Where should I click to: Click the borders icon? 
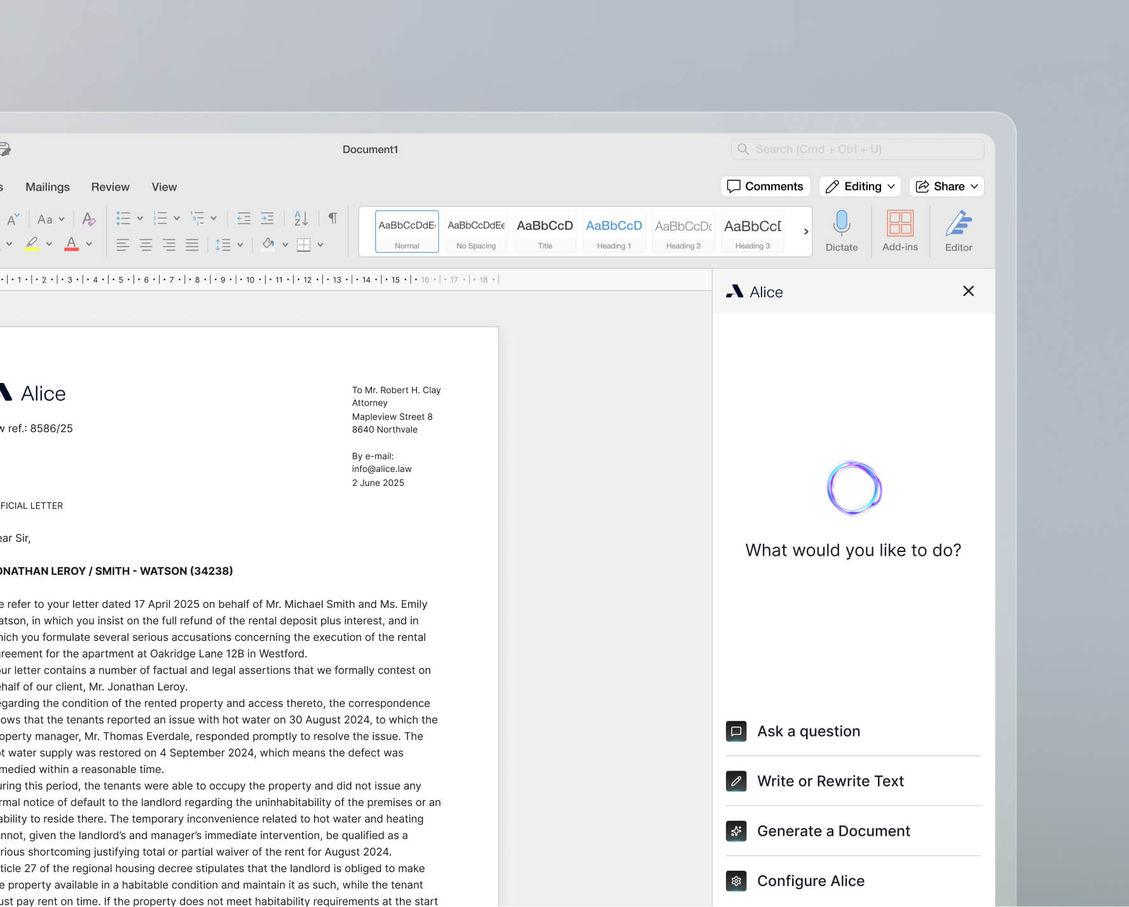coord(304,245)
